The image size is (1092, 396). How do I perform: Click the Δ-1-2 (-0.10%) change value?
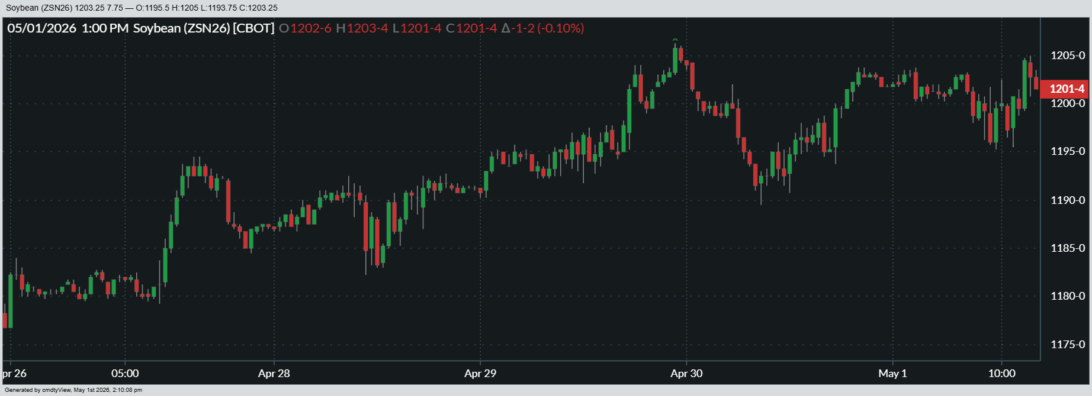[x=542, y=28]
